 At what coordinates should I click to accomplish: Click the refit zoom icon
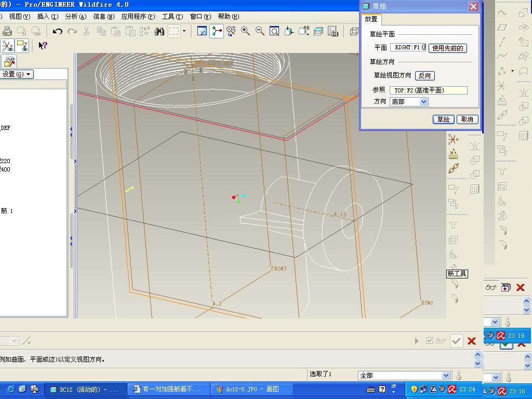[x=274, y=32]
